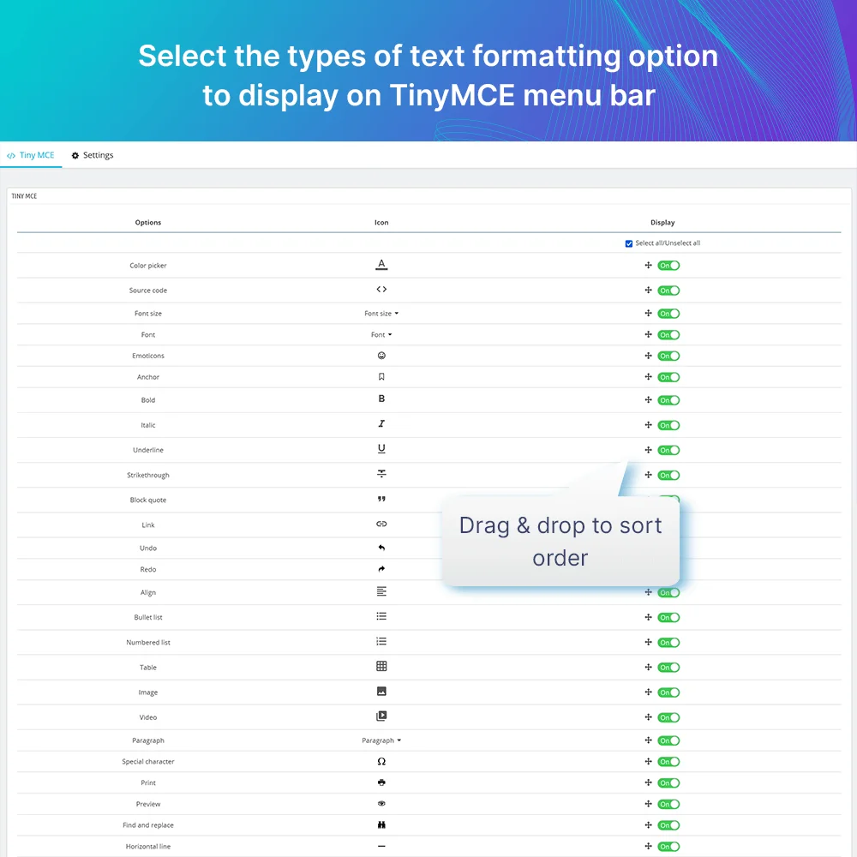Click the Options column header
Image resolution: width=857 pixels, height=857 pixels.
(147, 222)
